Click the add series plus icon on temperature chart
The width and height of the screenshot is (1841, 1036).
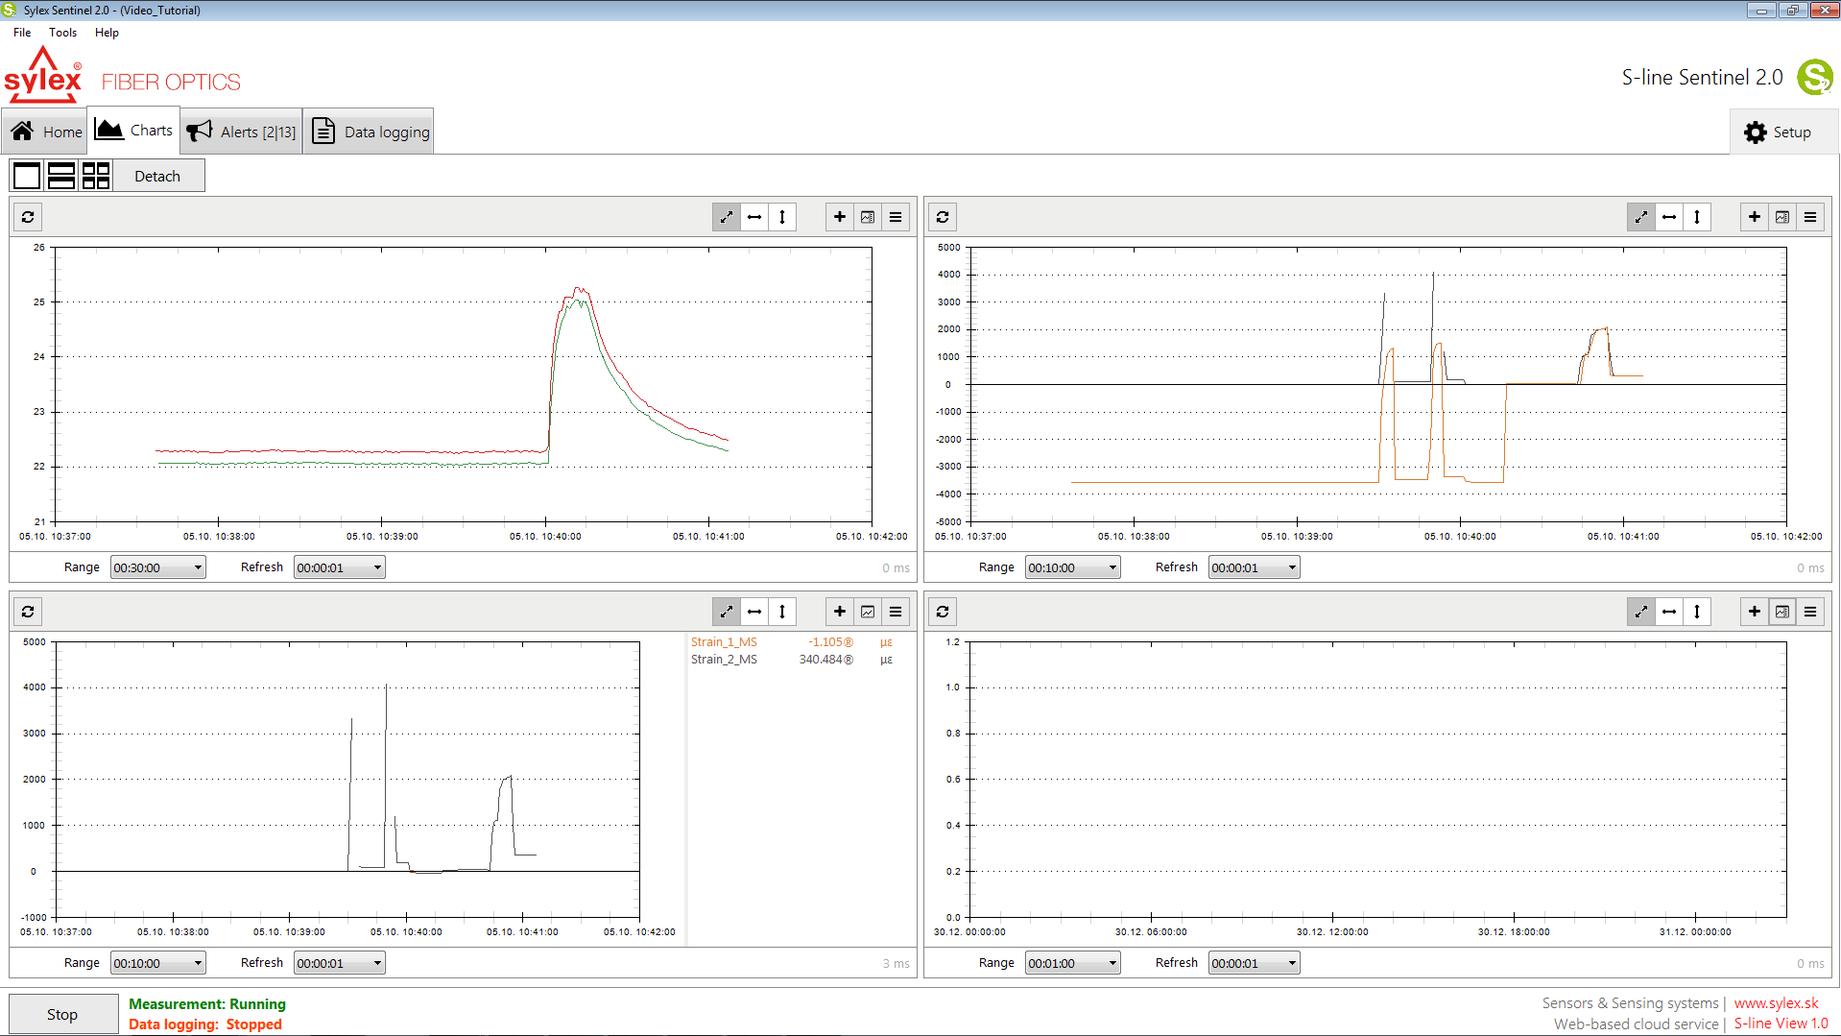(x=839, y=217)
